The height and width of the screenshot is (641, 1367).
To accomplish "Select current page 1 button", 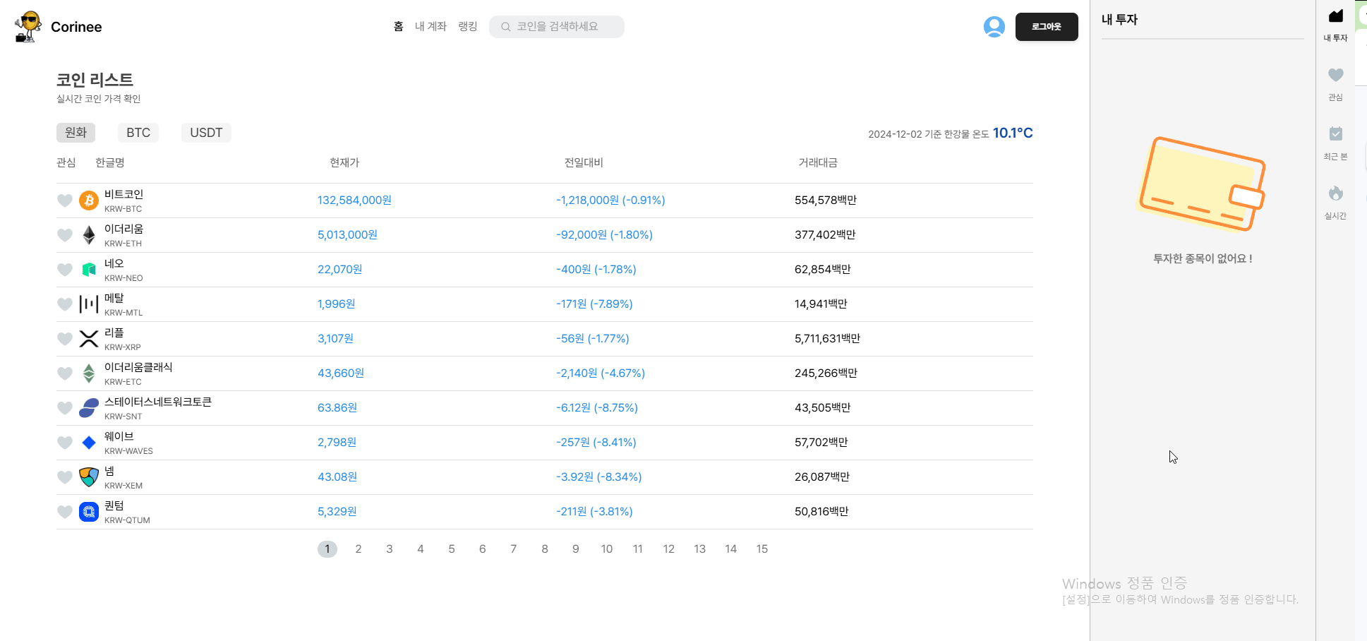I will click(327, 549).
